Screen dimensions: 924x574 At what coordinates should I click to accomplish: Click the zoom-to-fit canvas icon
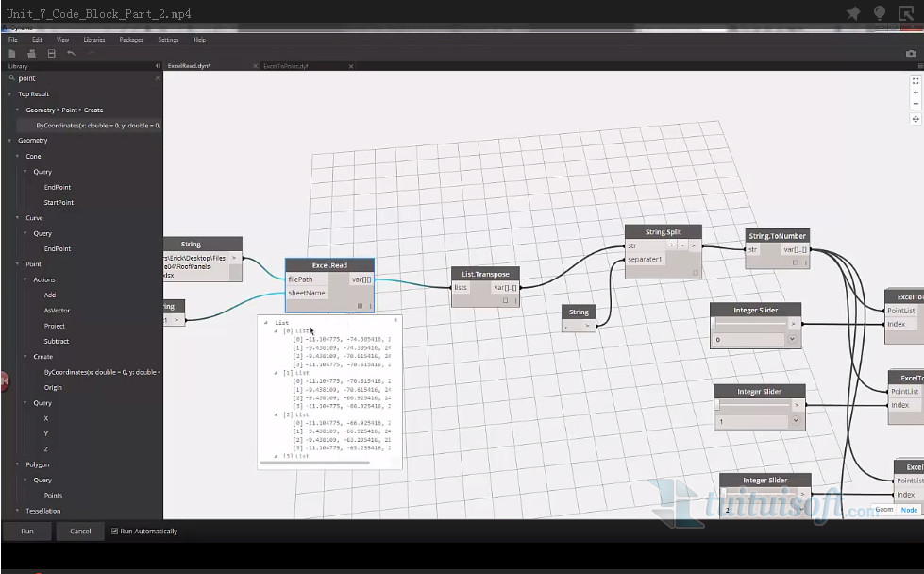[915, 81]
